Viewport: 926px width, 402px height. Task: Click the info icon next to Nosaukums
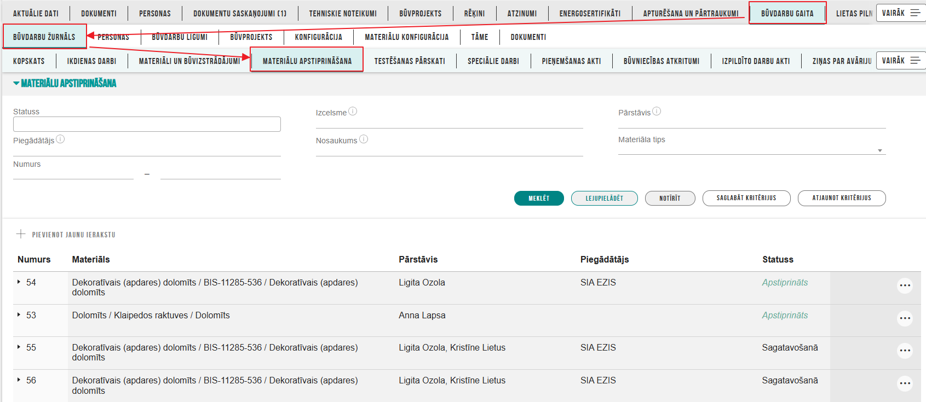click(x=364, y=139)
